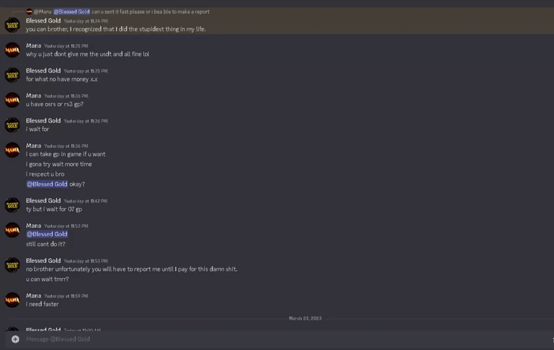
Task: Click Mana avatar beside 'u have osrs or rs3 gp?'
Action: point(12,100)
